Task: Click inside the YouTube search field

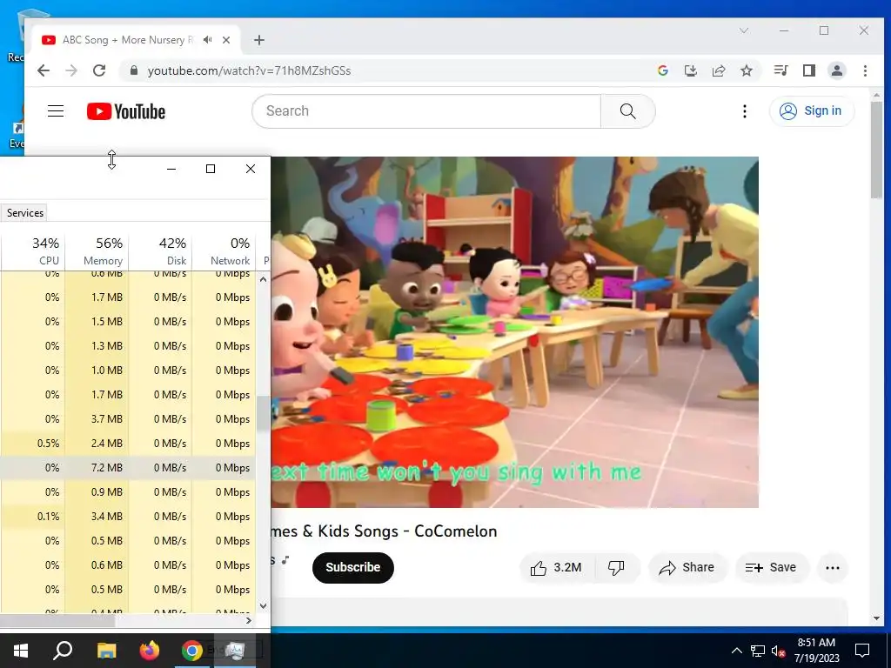Action: coord(426,110)
